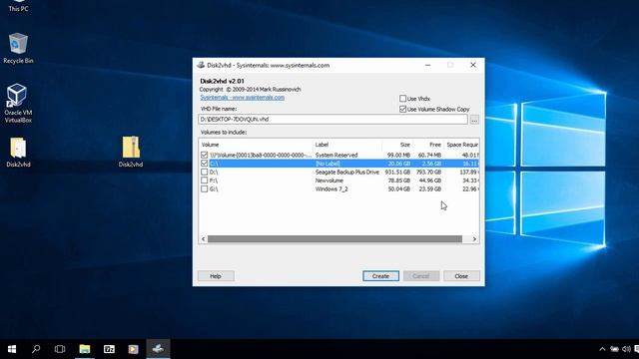Sort by Space Required column header

click(461, 145)
